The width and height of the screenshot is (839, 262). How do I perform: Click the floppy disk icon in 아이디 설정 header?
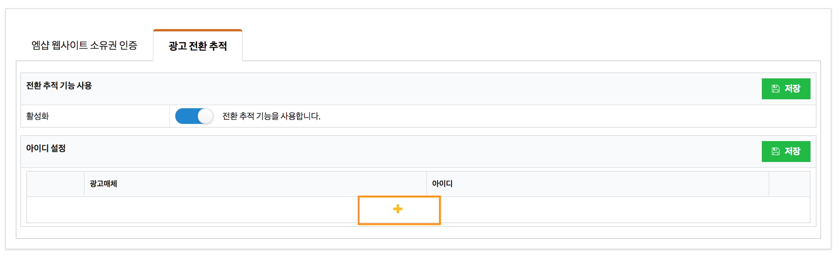pyautogui.click(x=775, y=152)
